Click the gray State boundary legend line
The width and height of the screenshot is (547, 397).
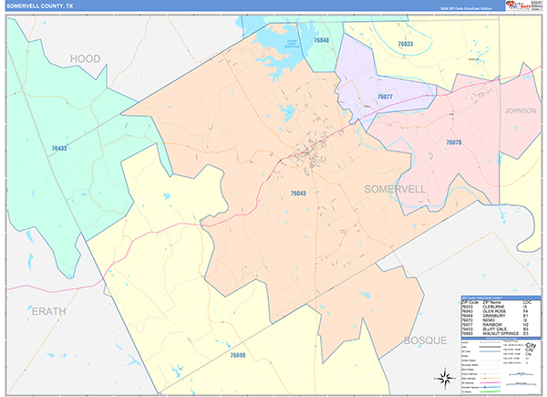pyautogui.click(x=490, y=347)
